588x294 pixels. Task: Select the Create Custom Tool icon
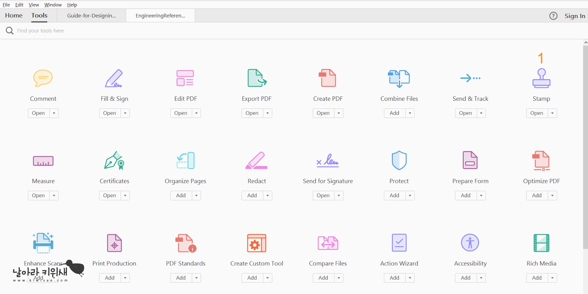point(257,243)
